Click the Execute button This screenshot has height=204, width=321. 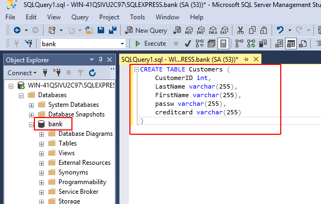151,43
